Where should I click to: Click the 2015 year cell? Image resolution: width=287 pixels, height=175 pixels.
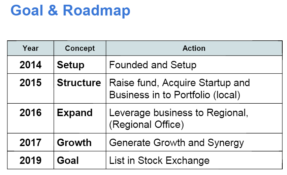[x=31, y=89]
